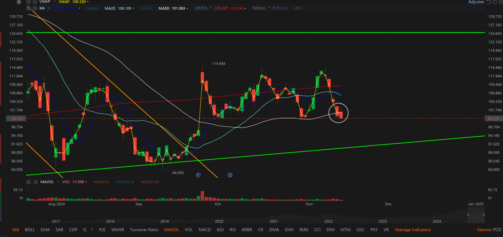Open the Adjusted price dropdown
The width and height of the screenshot is (503, 237).
tap(476, 2)
